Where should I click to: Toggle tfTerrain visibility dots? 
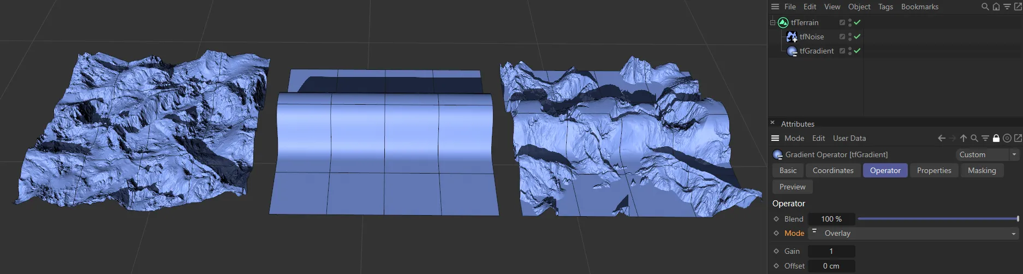tap(850, 22)
